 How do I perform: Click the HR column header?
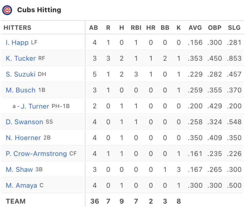click(x=151, y=28)
